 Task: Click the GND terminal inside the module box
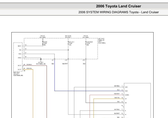(x=126, y=87)
